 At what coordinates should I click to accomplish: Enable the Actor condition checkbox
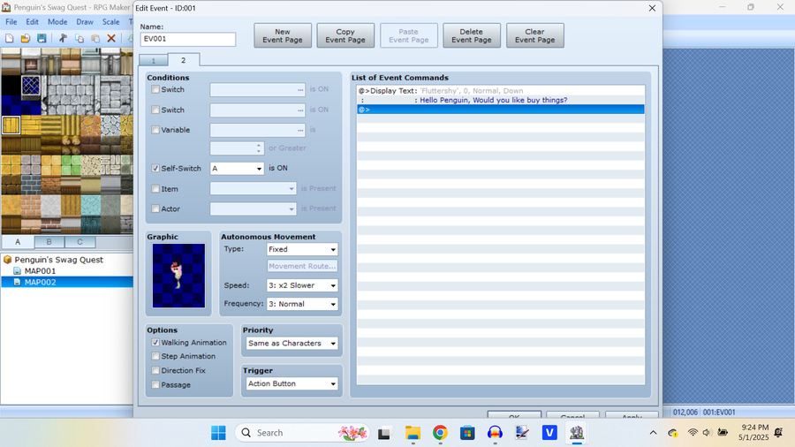click(x=155, y=208)
